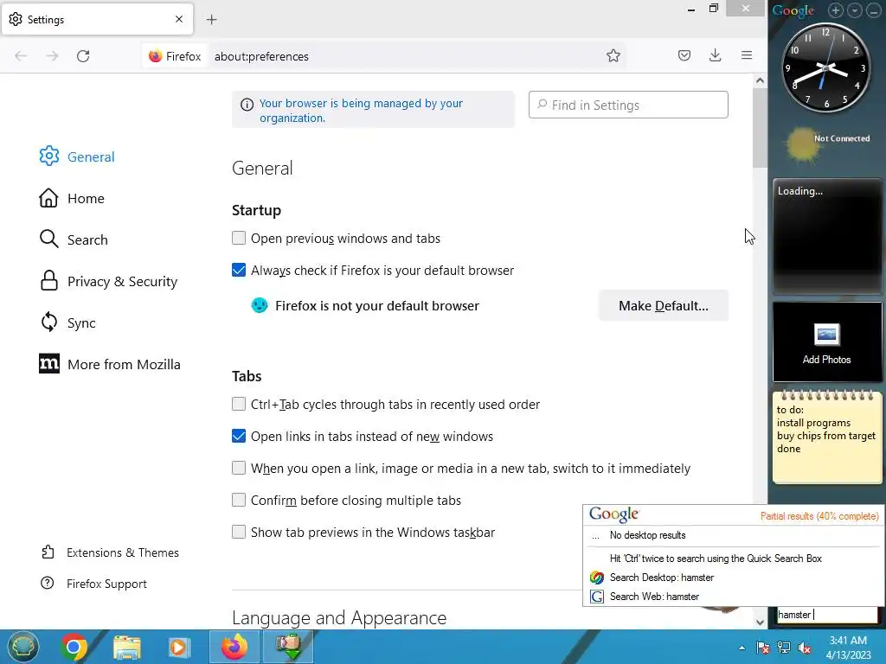Uncheck Always check if Firefox is default
This screenshot has width=886, height=664.
[239, 270]
